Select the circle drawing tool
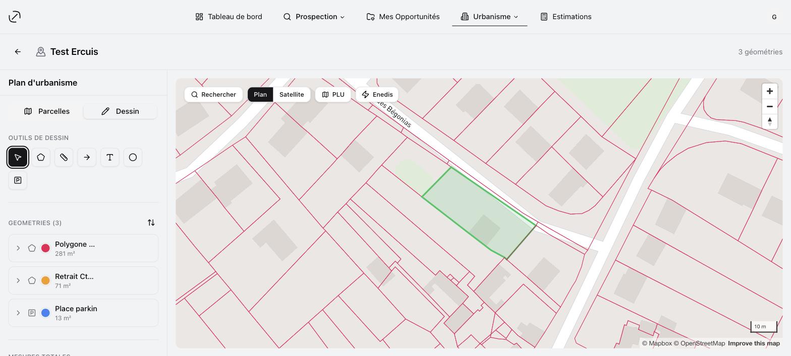This screenshot has height=356, width=791. coord(133,158)
